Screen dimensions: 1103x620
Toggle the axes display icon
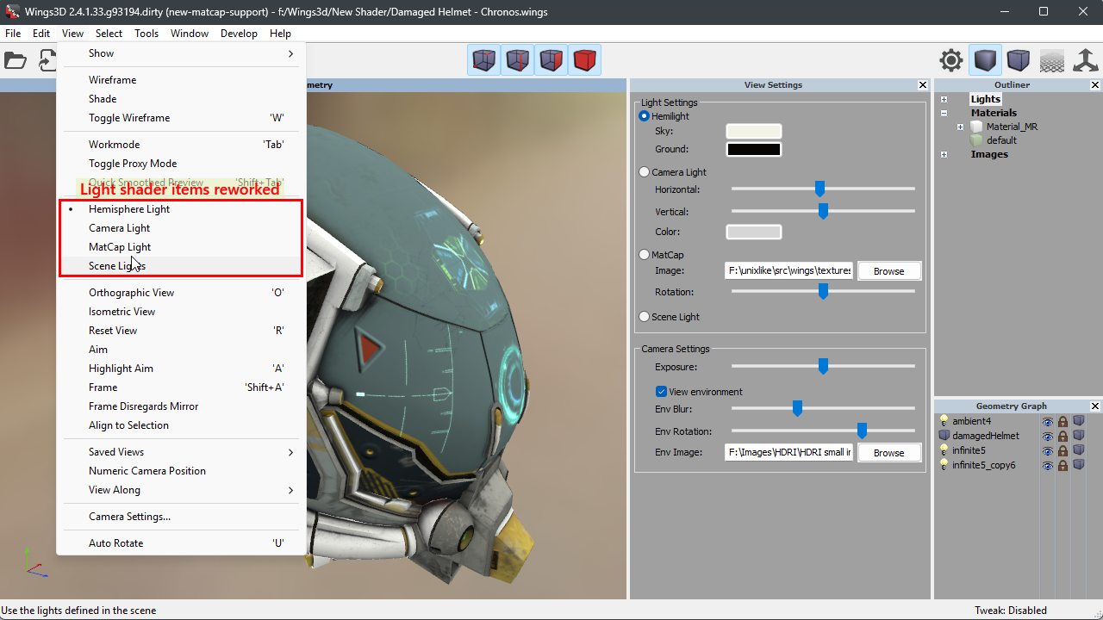1085,60
